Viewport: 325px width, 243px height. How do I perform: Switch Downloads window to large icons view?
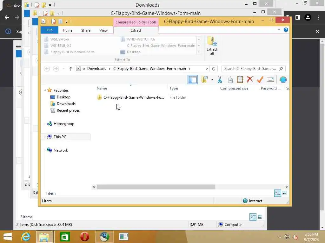click(260, 217)
